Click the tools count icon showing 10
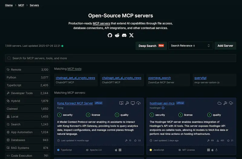 pos(126,141)
